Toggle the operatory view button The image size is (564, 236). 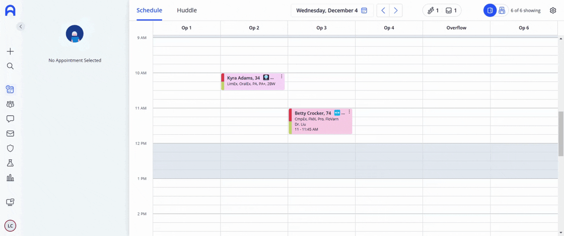point(489,11)
